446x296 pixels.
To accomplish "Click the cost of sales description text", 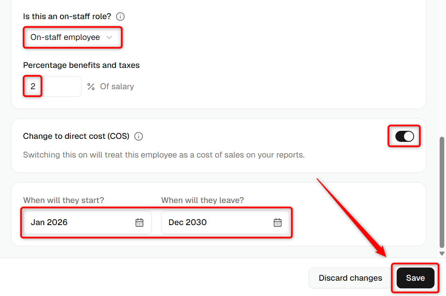I will [x=164, y=155].
